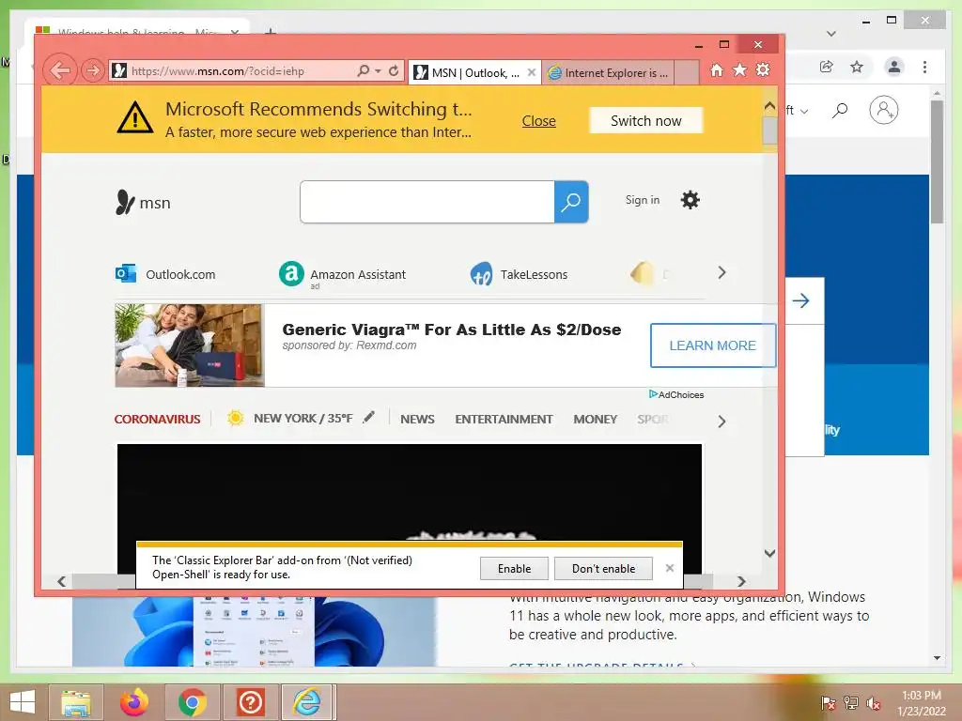Click Sign in on MSN
962x721 pixels.
click(643, 200)
